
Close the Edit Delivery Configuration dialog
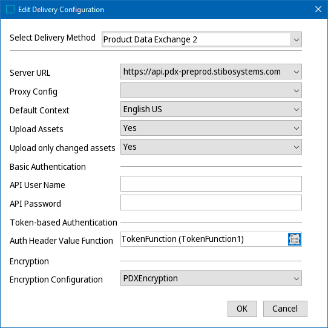tap(318, 9)
